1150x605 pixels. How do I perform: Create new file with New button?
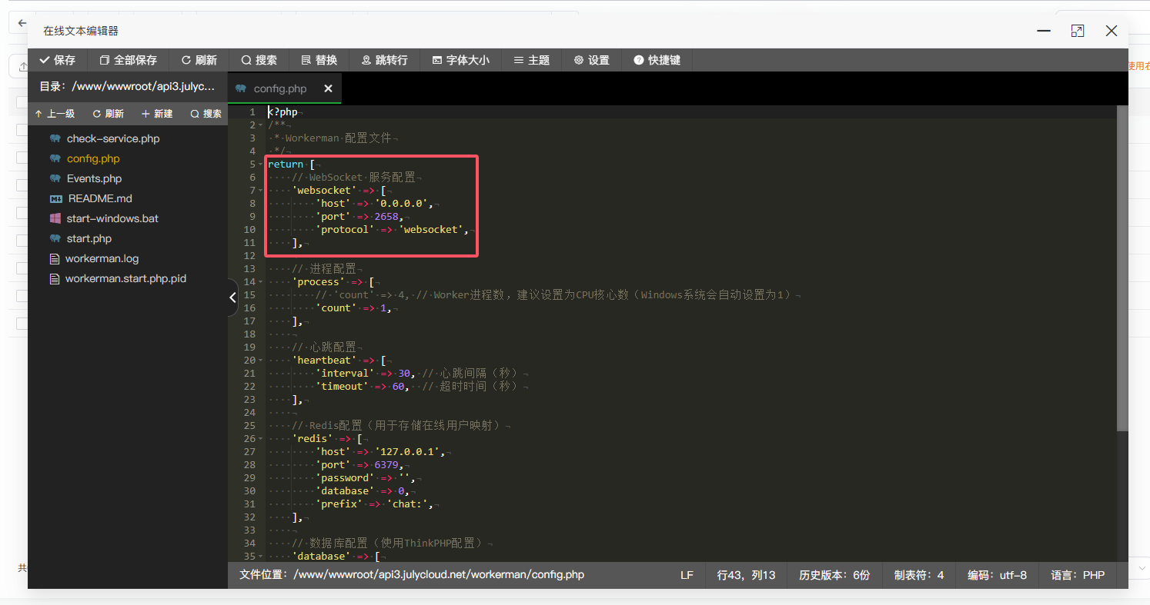(x=157, y=114)
